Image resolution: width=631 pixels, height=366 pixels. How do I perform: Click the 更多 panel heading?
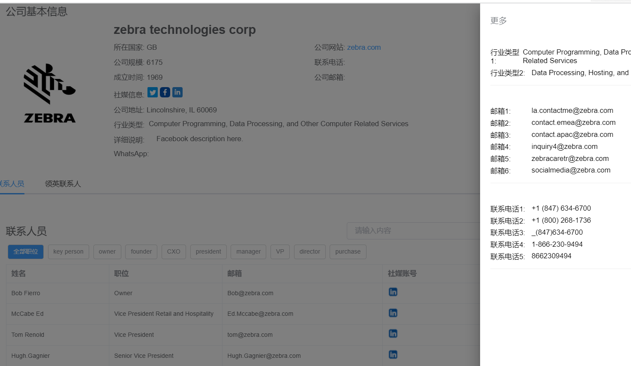click(499, 21)
